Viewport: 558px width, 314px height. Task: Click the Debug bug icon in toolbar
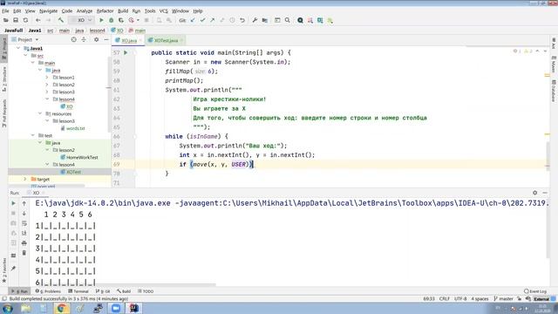pos(112,20)
